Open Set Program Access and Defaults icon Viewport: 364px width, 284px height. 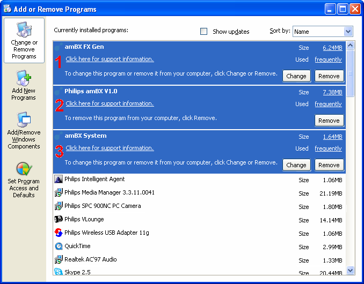tap(24, 169)
